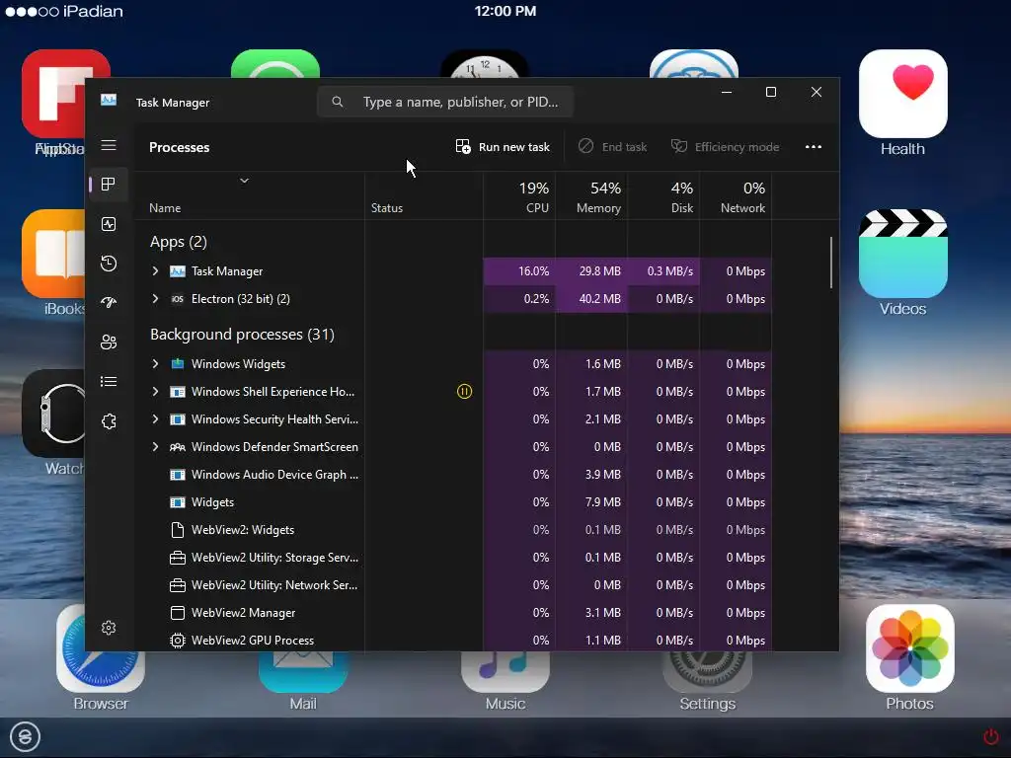Image resolution: width=1011 pixels, height=758 pixels.
Task: Sort processes by CPU column
Action: pyautogui.click(x=519, y=197)
